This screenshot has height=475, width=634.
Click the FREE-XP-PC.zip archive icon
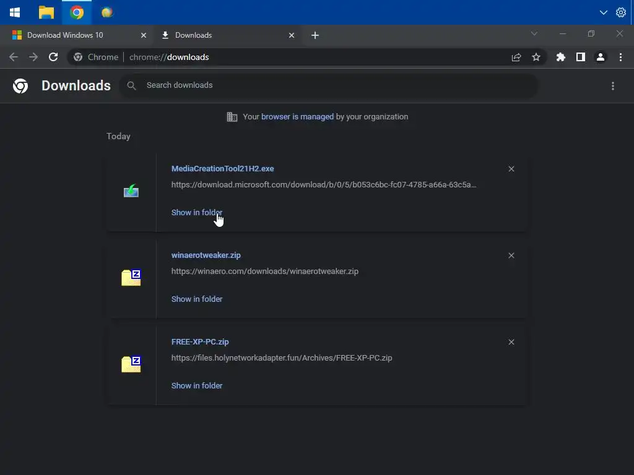(x=131, y=364)
